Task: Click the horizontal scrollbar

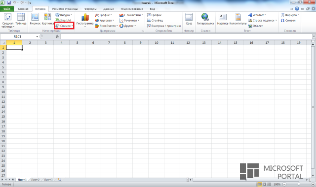Action: 249,180
